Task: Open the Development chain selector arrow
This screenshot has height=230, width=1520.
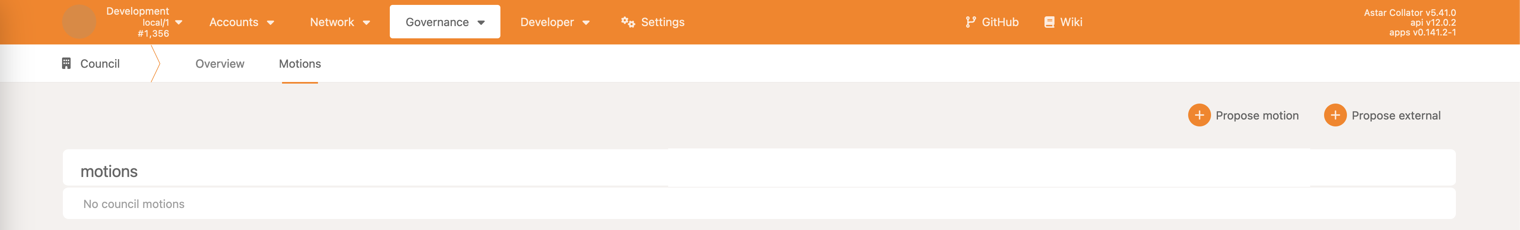Action: tap(179, 22)
